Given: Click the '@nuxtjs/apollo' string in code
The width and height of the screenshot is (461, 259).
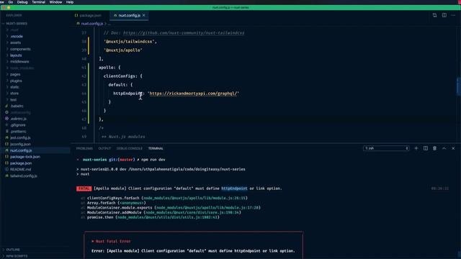Looking at the screenshot, I should point(123,50).
